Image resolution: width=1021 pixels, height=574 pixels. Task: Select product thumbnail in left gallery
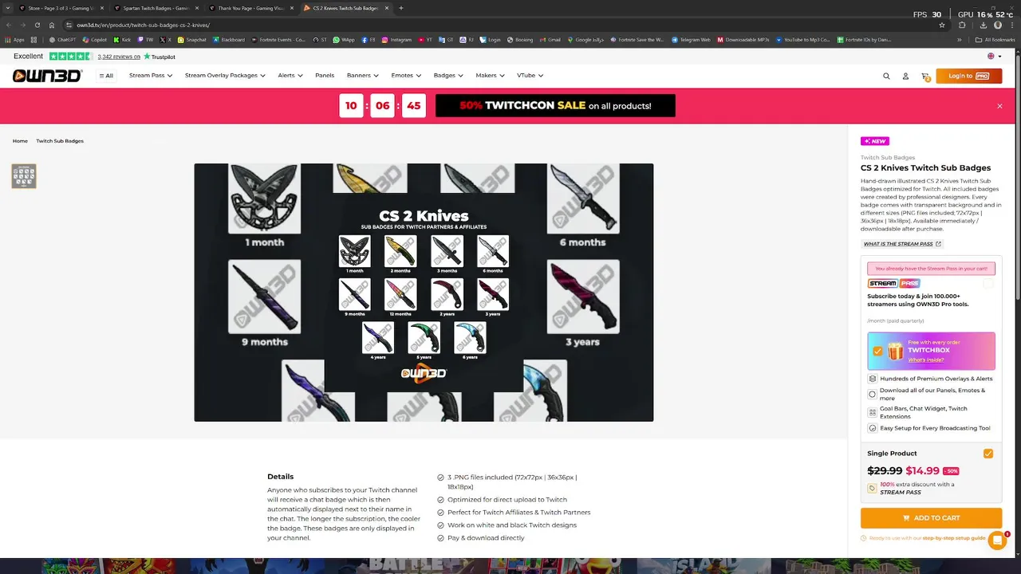[24, 176]
